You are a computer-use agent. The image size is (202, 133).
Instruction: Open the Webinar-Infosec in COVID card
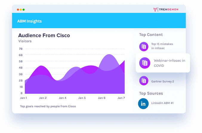coord(163,63)
